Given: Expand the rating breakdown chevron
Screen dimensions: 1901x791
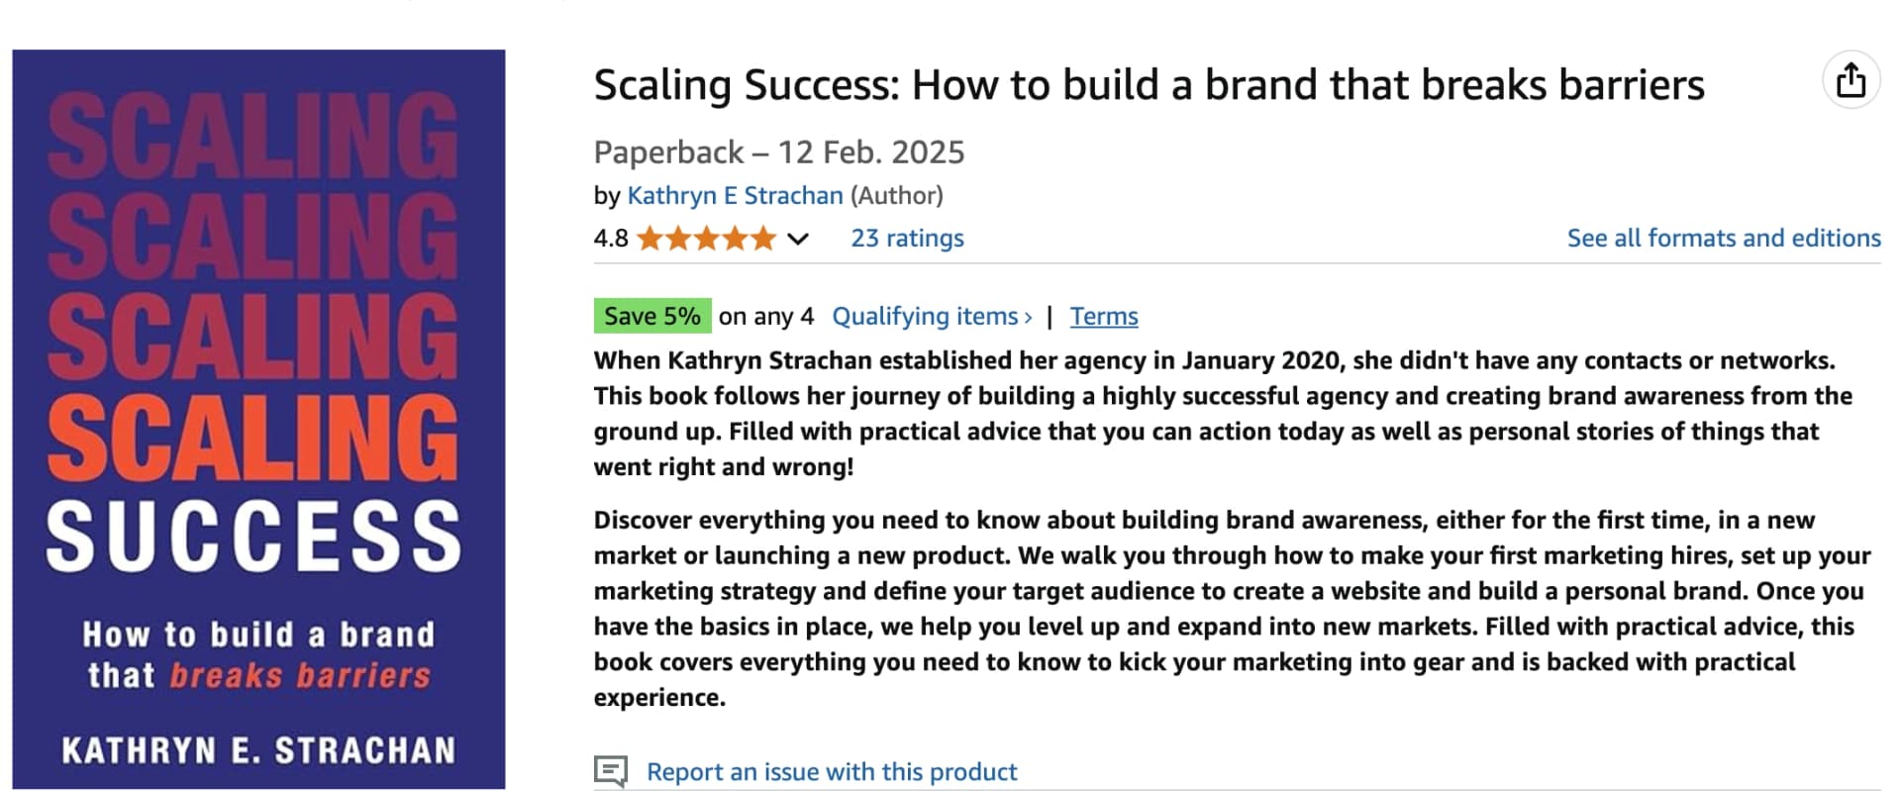Looking at the screenshot, I should click(x=798, y=239).
